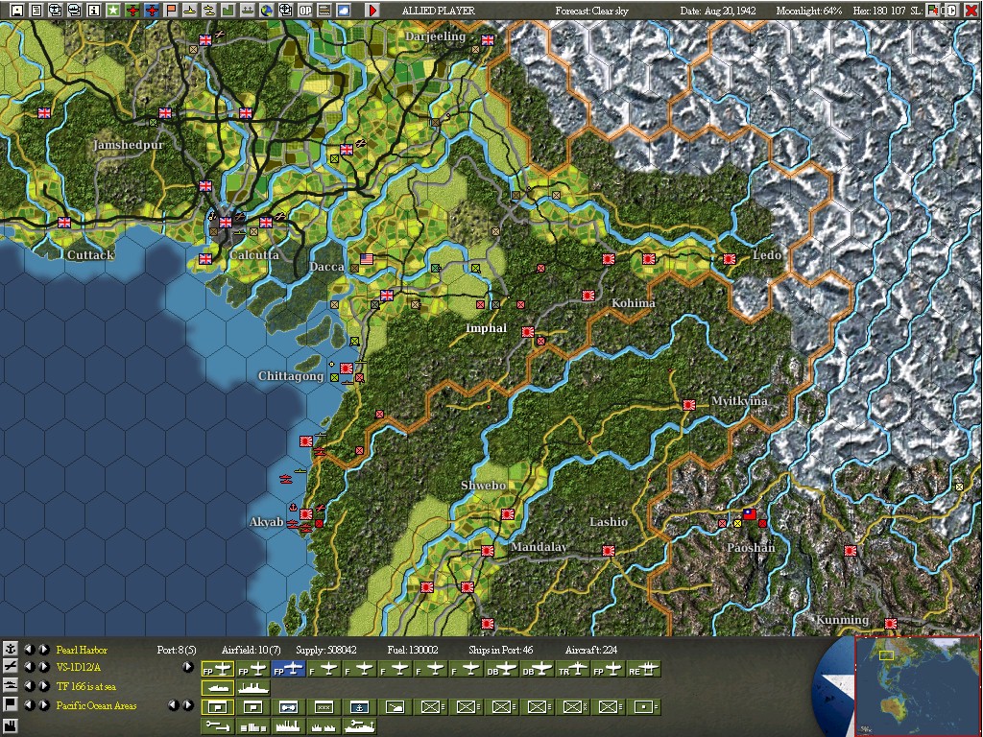Select the artillery gun land unit icon
Screen dimensions: 983x737
click(395, 707)
